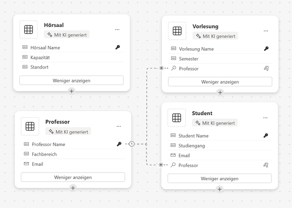Open the Hörsaal table more options menu
292x208 pixels.
pos(117,30)
